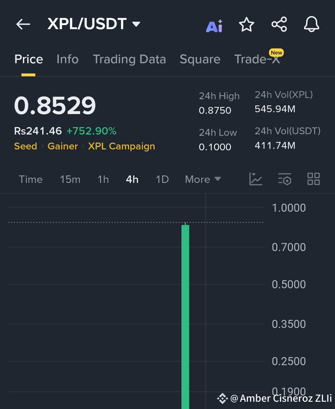
Task: Set a price alert with bell icon
Action: (x=312, y=24)
